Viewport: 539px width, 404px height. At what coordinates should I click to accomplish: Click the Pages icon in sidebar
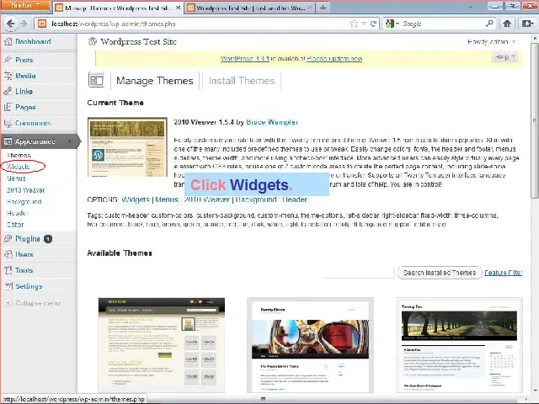[x=8, y=107]
